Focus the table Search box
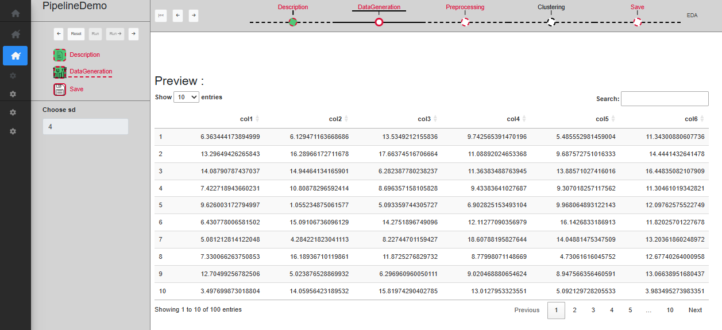The image size is (722, 330). 665,99
